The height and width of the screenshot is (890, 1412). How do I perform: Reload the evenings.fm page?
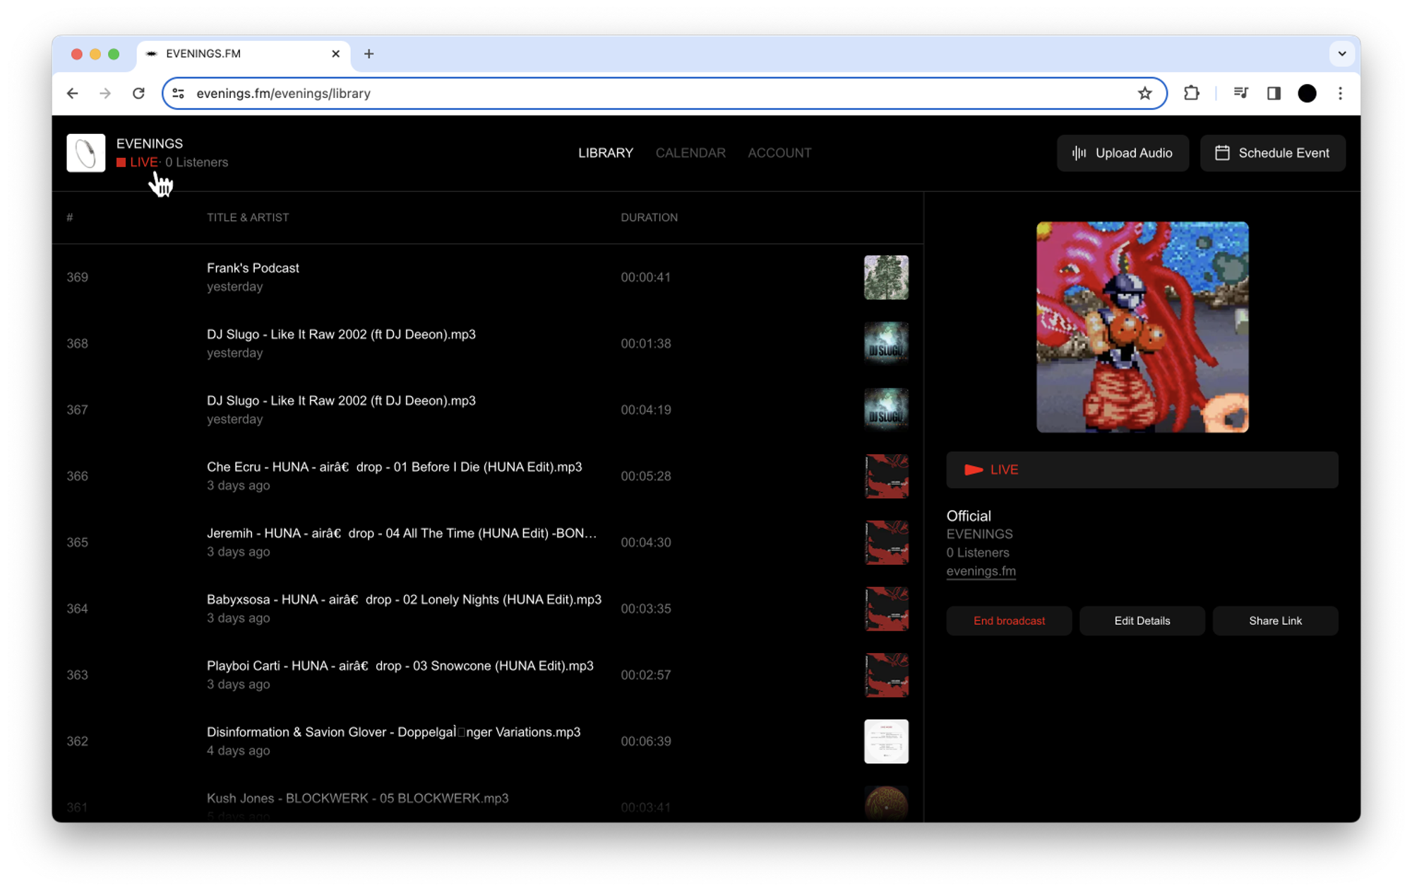(138, 93)
